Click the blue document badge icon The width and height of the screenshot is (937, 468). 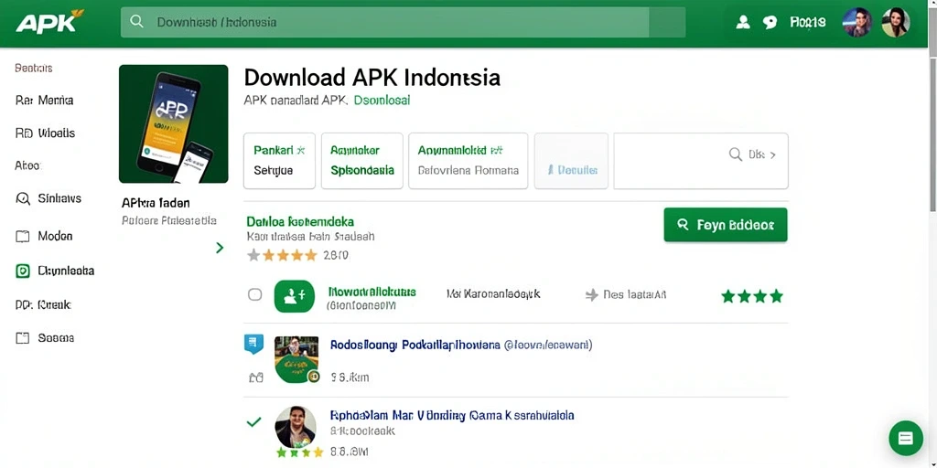point(253,344)
